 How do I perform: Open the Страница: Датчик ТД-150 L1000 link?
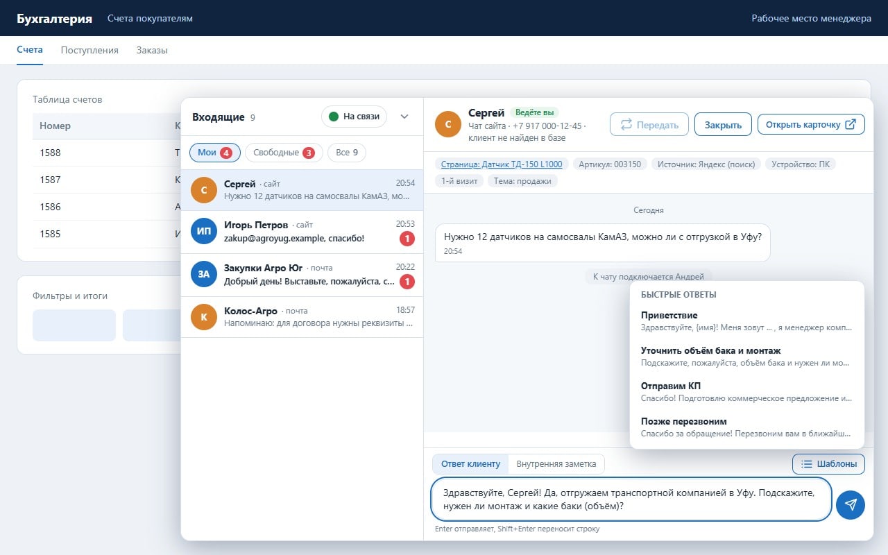tap(502, 164)
